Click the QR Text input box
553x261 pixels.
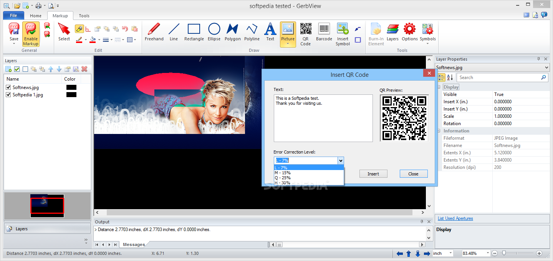[323, 118]
